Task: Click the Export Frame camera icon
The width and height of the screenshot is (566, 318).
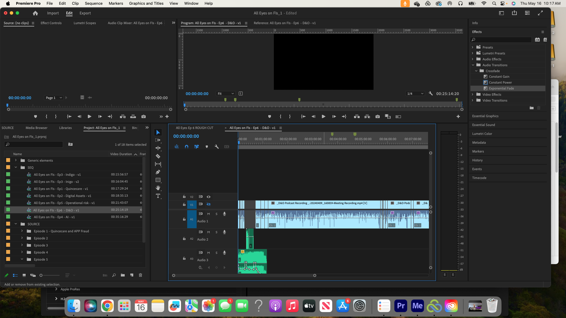Action: pyautogui.click(x=378, y=117)
